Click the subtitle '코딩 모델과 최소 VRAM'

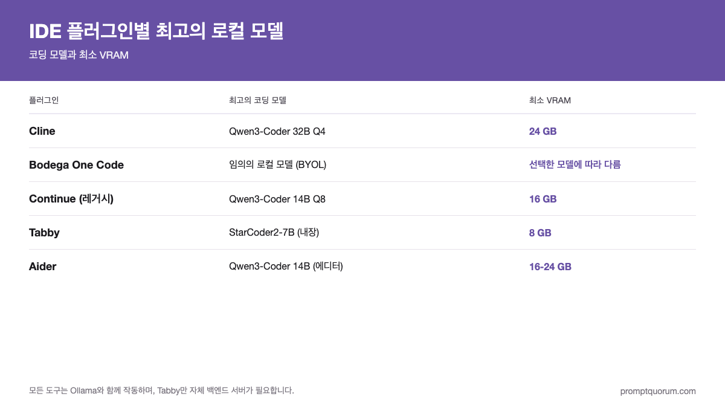coord(79,55)
